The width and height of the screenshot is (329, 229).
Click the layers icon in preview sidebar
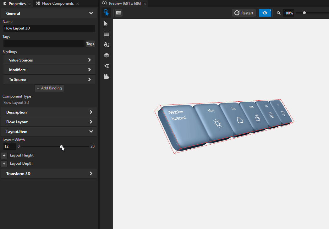tap(106, 55)
